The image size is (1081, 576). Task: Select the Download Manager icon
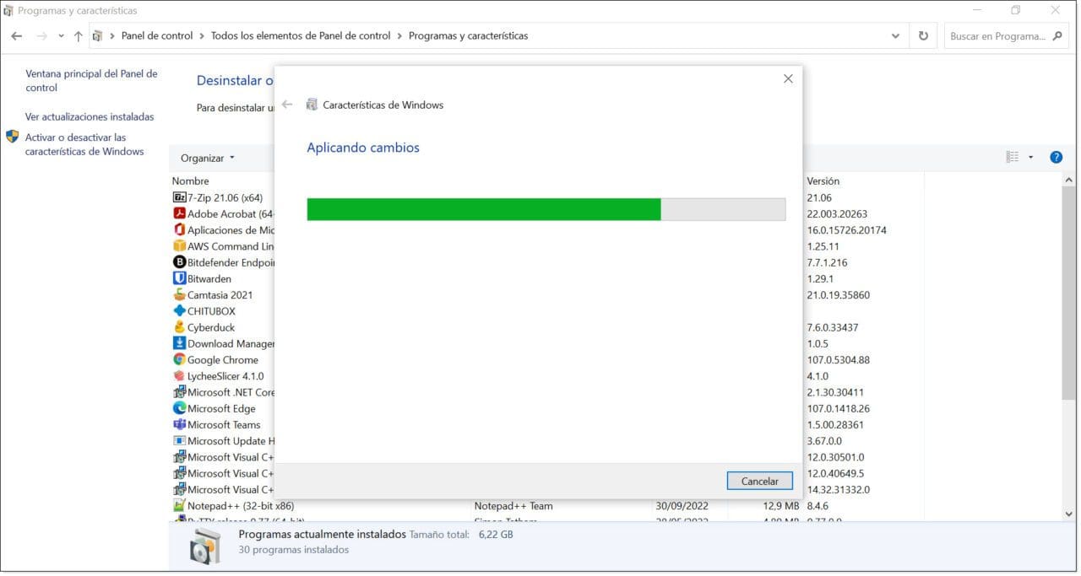179,343
